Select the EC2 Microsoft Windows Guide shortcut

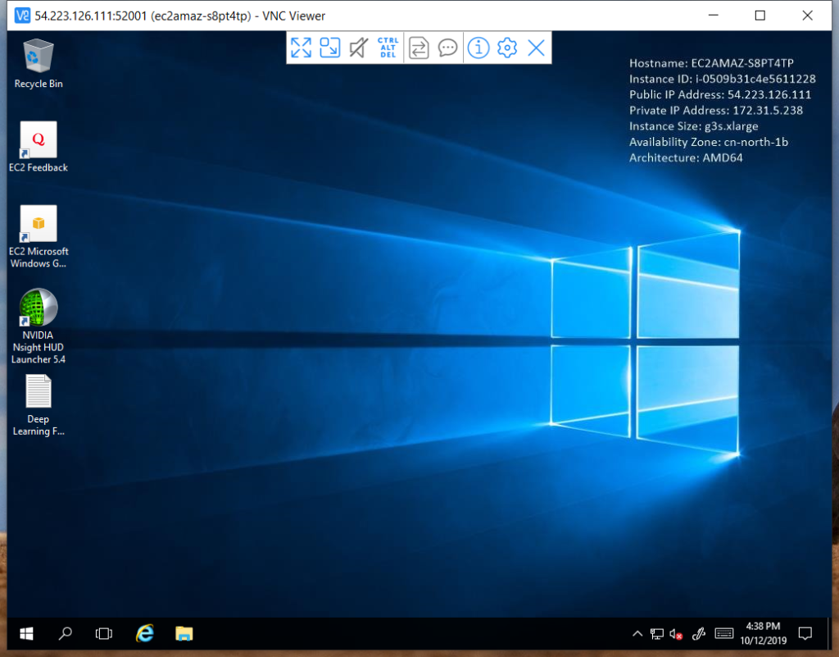coord(39,225)
